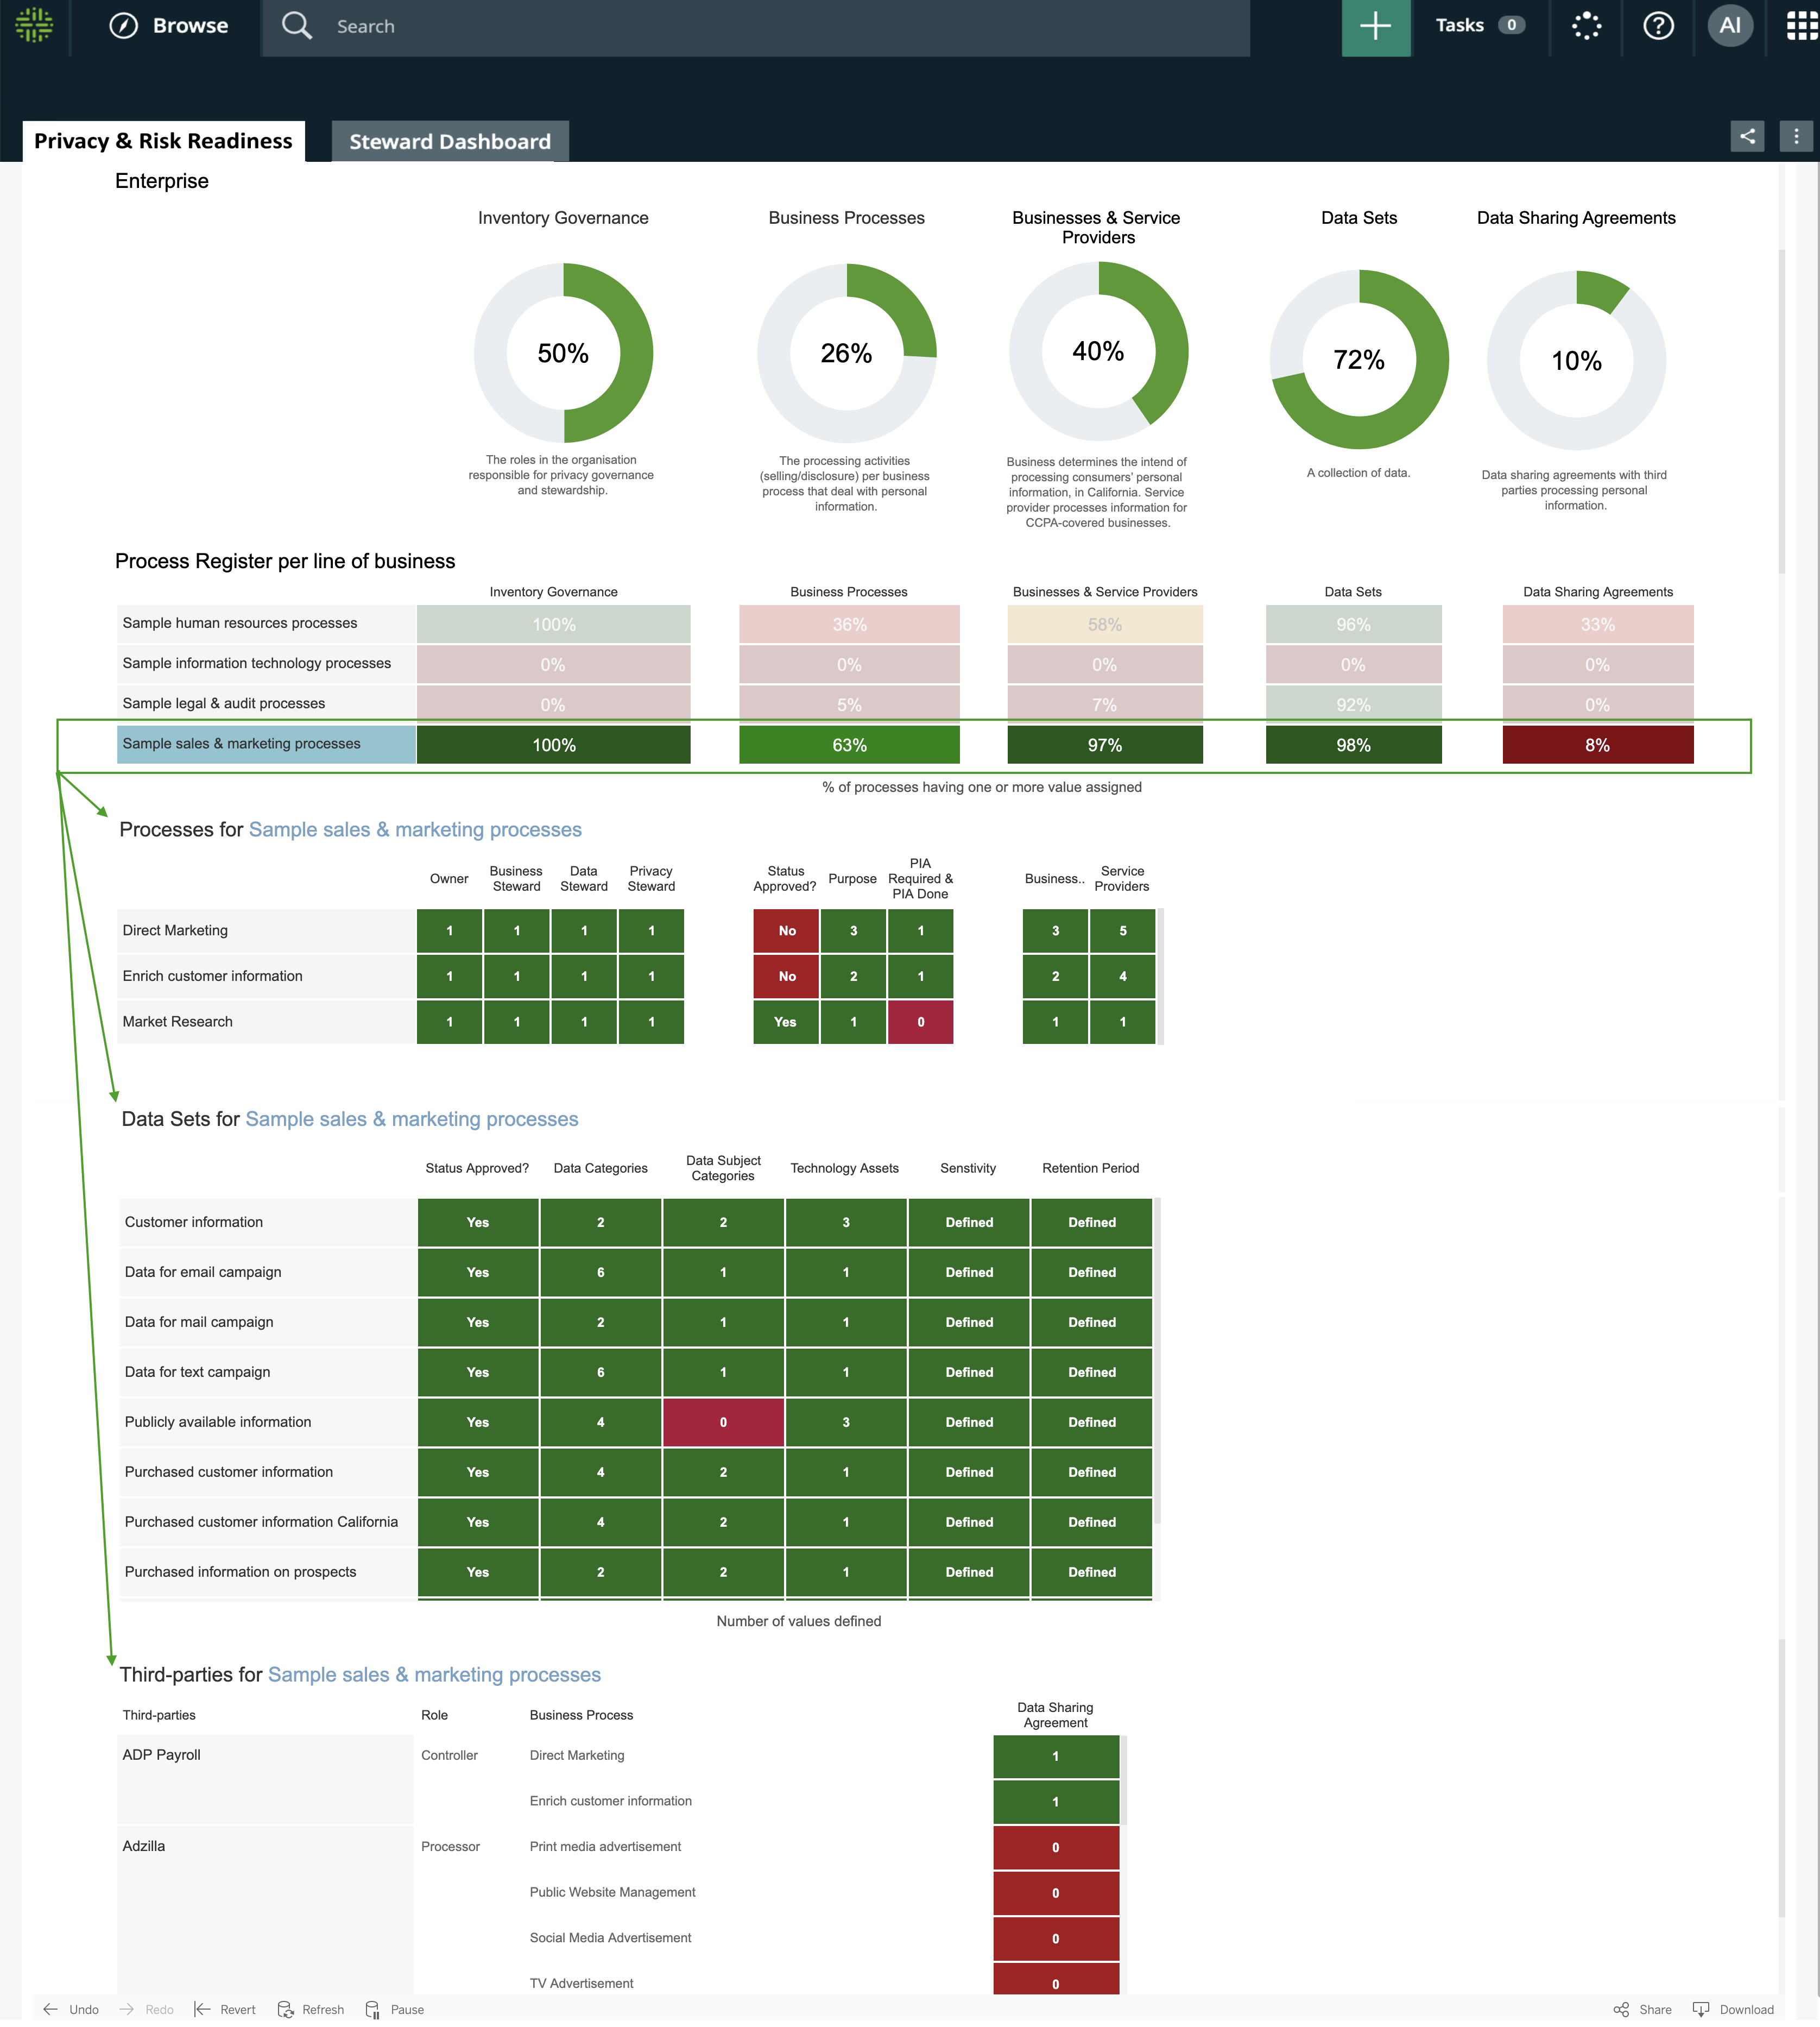Screen dimensions: 1820x2027
Task: Click the Collibra logo icon
Action: coord(34,25)
